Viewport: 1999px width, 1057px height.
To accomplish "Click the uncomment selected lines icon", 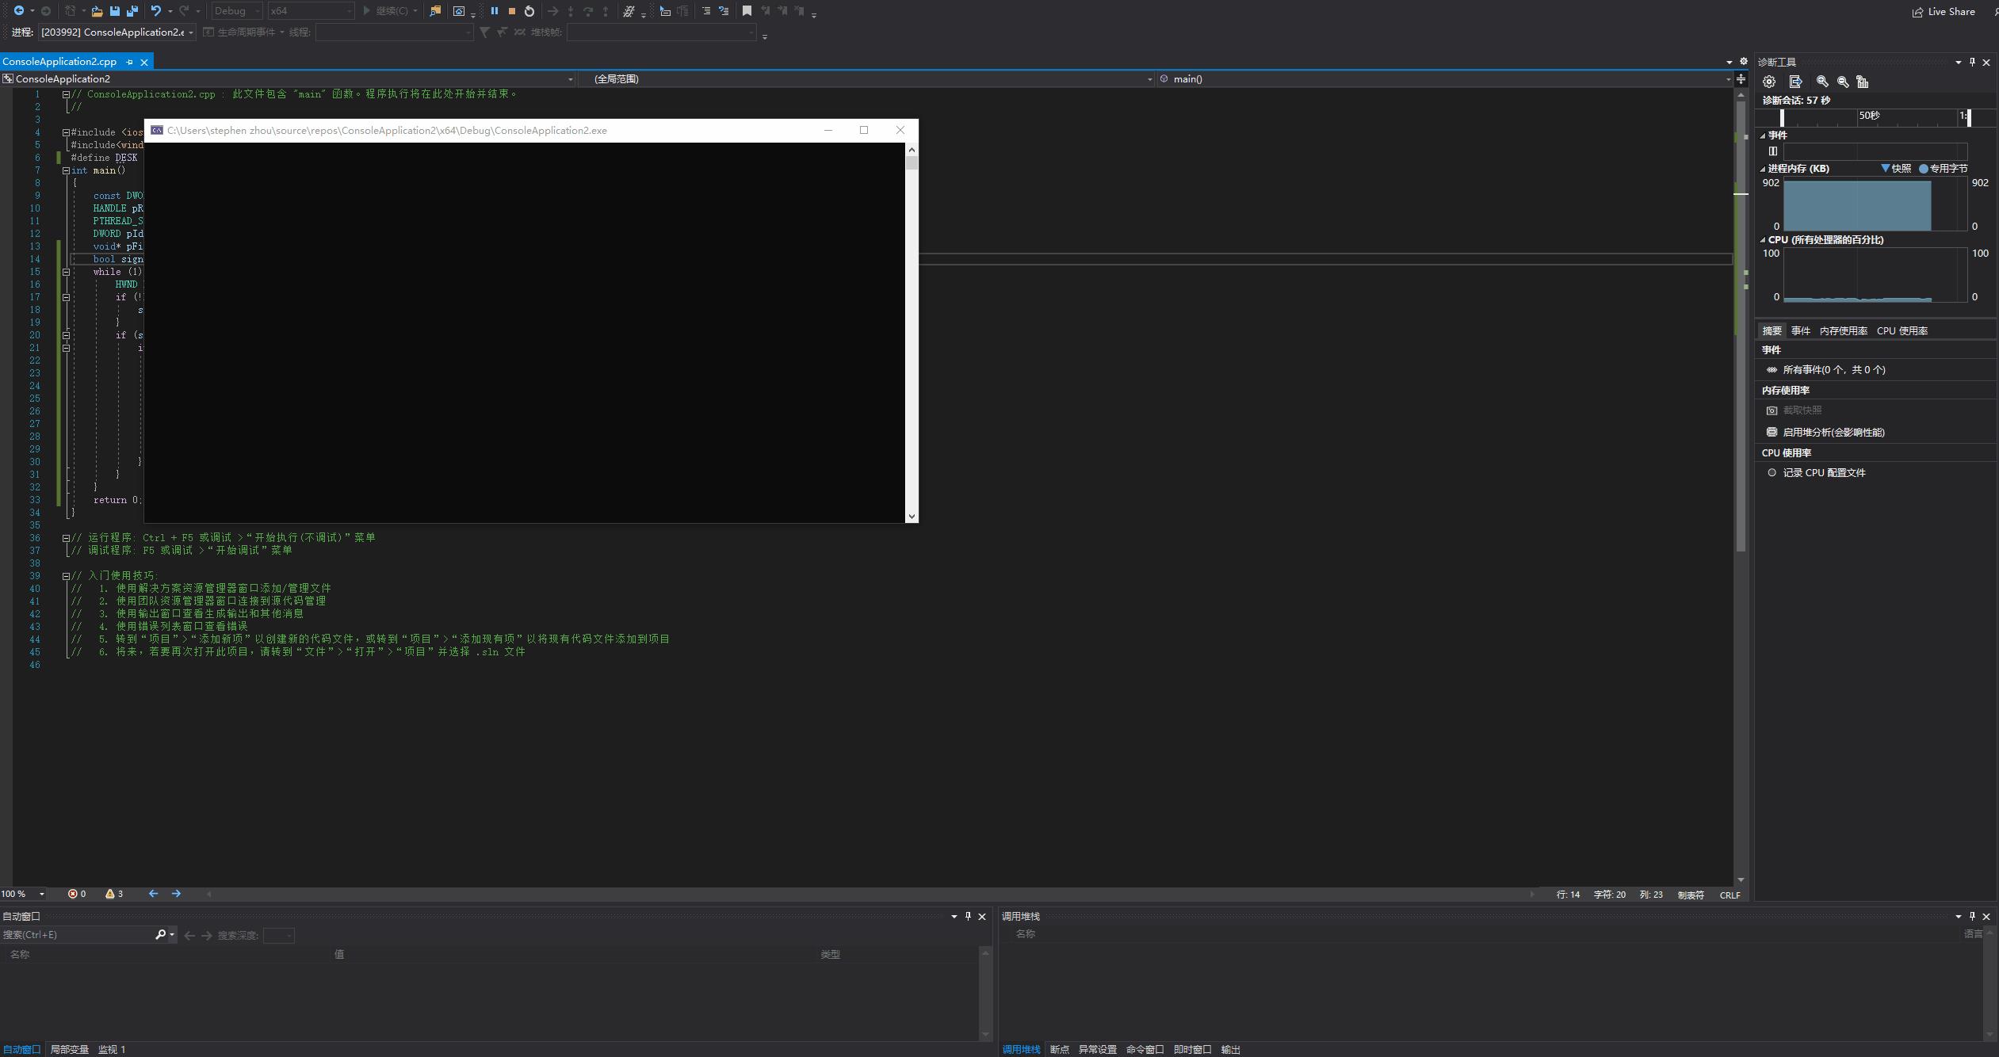I will pyautogui.click(x=724, y=11).
